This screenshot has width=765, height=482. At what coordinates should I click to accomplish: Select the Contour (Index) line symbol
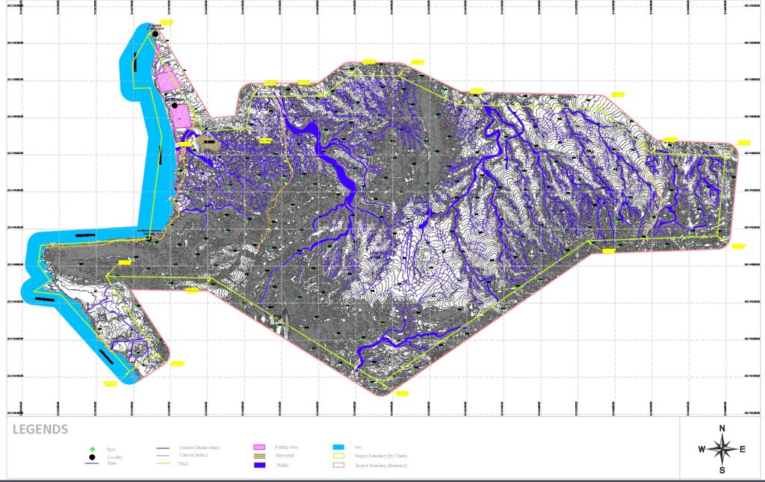click(x=164, y=455)
